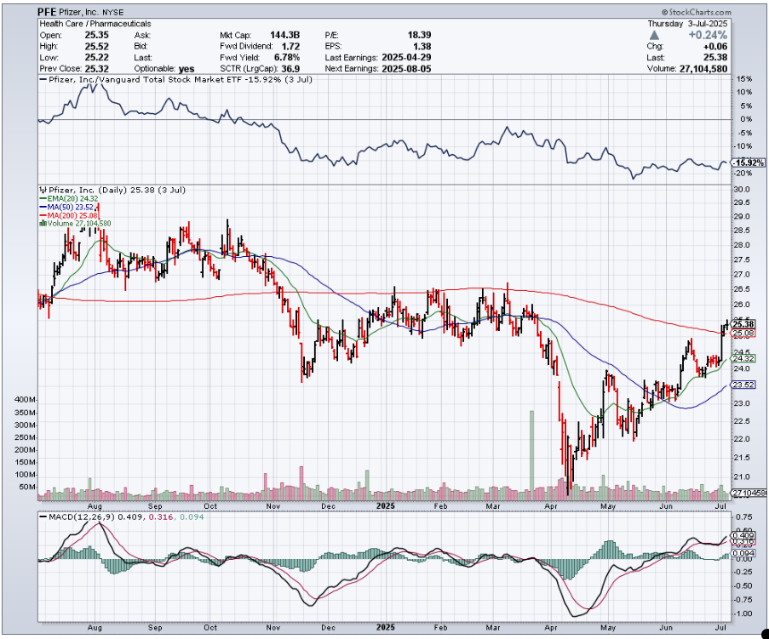This screenshot has width=769, height=639.
Task: Click the red 0.316 value in the MACD legend
Action: click(160, 517)
